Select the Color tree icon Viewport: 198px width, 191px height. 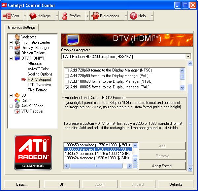point(17,101)
